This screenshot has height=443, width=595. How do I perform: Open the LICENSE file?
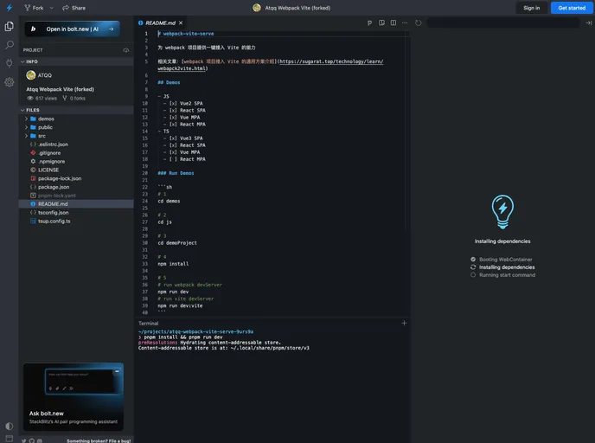[76, 170]
